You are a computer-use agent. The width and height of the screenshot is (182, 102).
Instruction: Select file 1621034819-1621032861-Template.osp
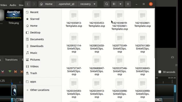click(120, 20)
